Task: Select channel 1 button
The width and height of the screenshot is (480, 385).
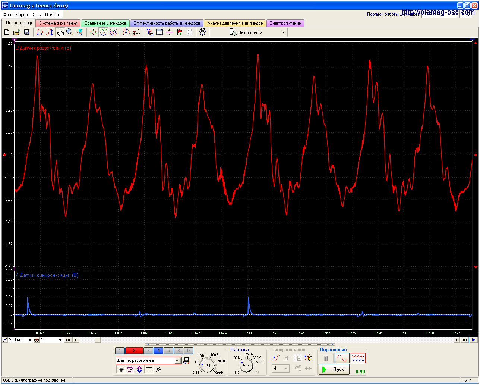Action: (x=120, y=351)
